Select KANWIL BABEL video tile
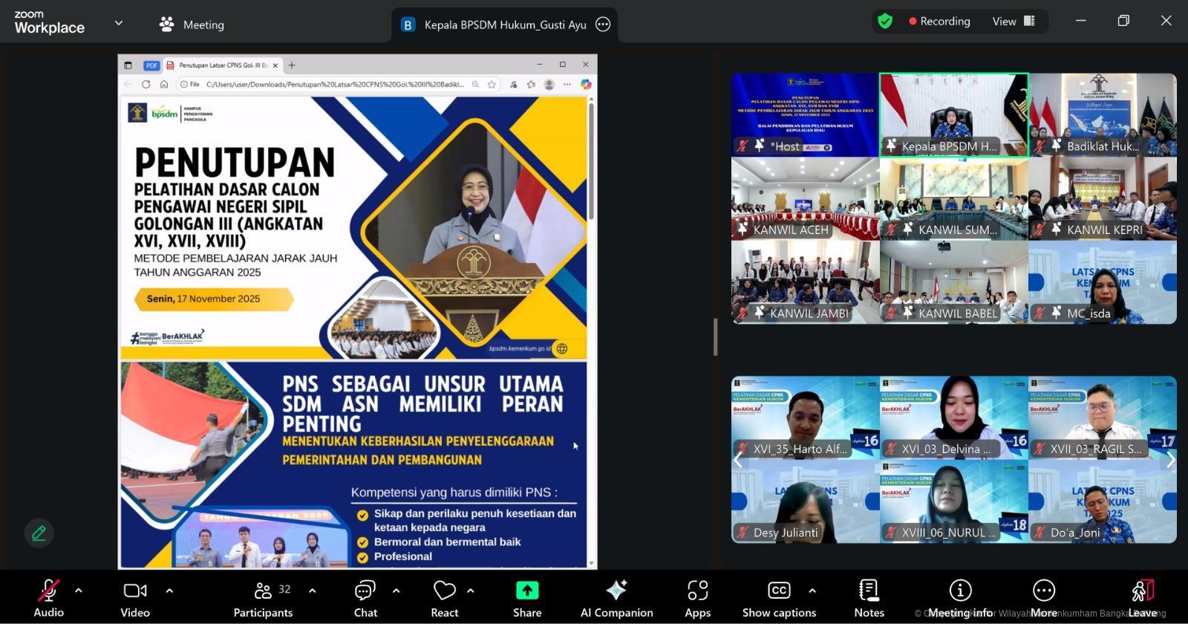This screenshot has width=1188, height=624. (954, 282)
